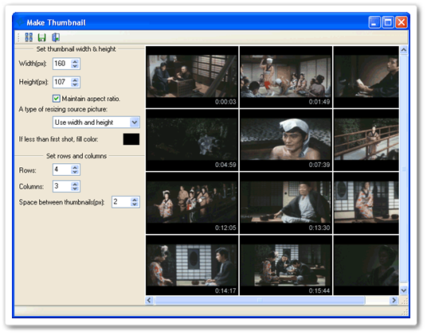
Task: Increase space between thumbnails with up arrow
Action: point(135,200)
